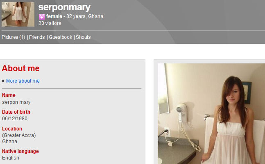Screen dimensions: 265x164
Task: Open the Pictures (1) tab
Action: [14, 37]
